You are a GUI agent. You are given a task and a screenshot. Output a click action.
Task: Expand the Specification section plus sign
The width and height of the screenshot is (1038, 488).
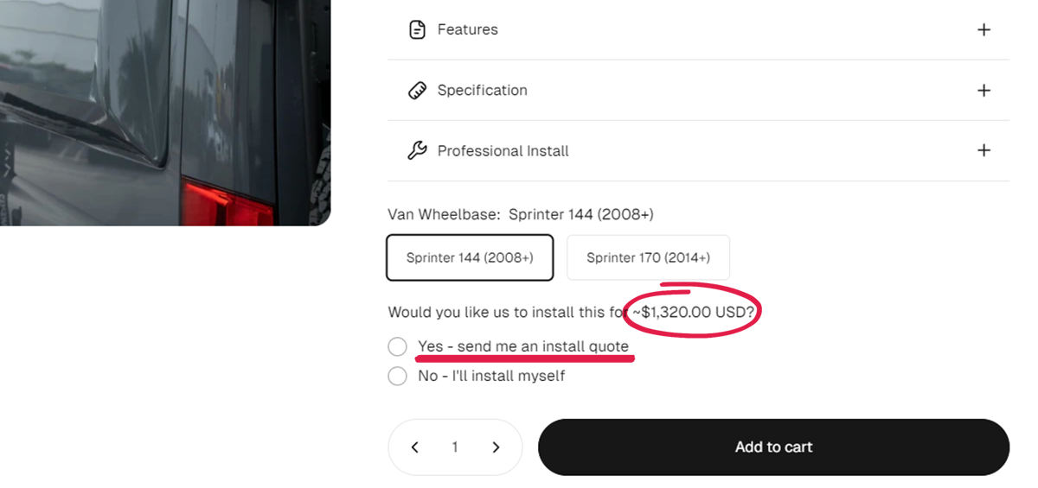click(x=984, y=90)
